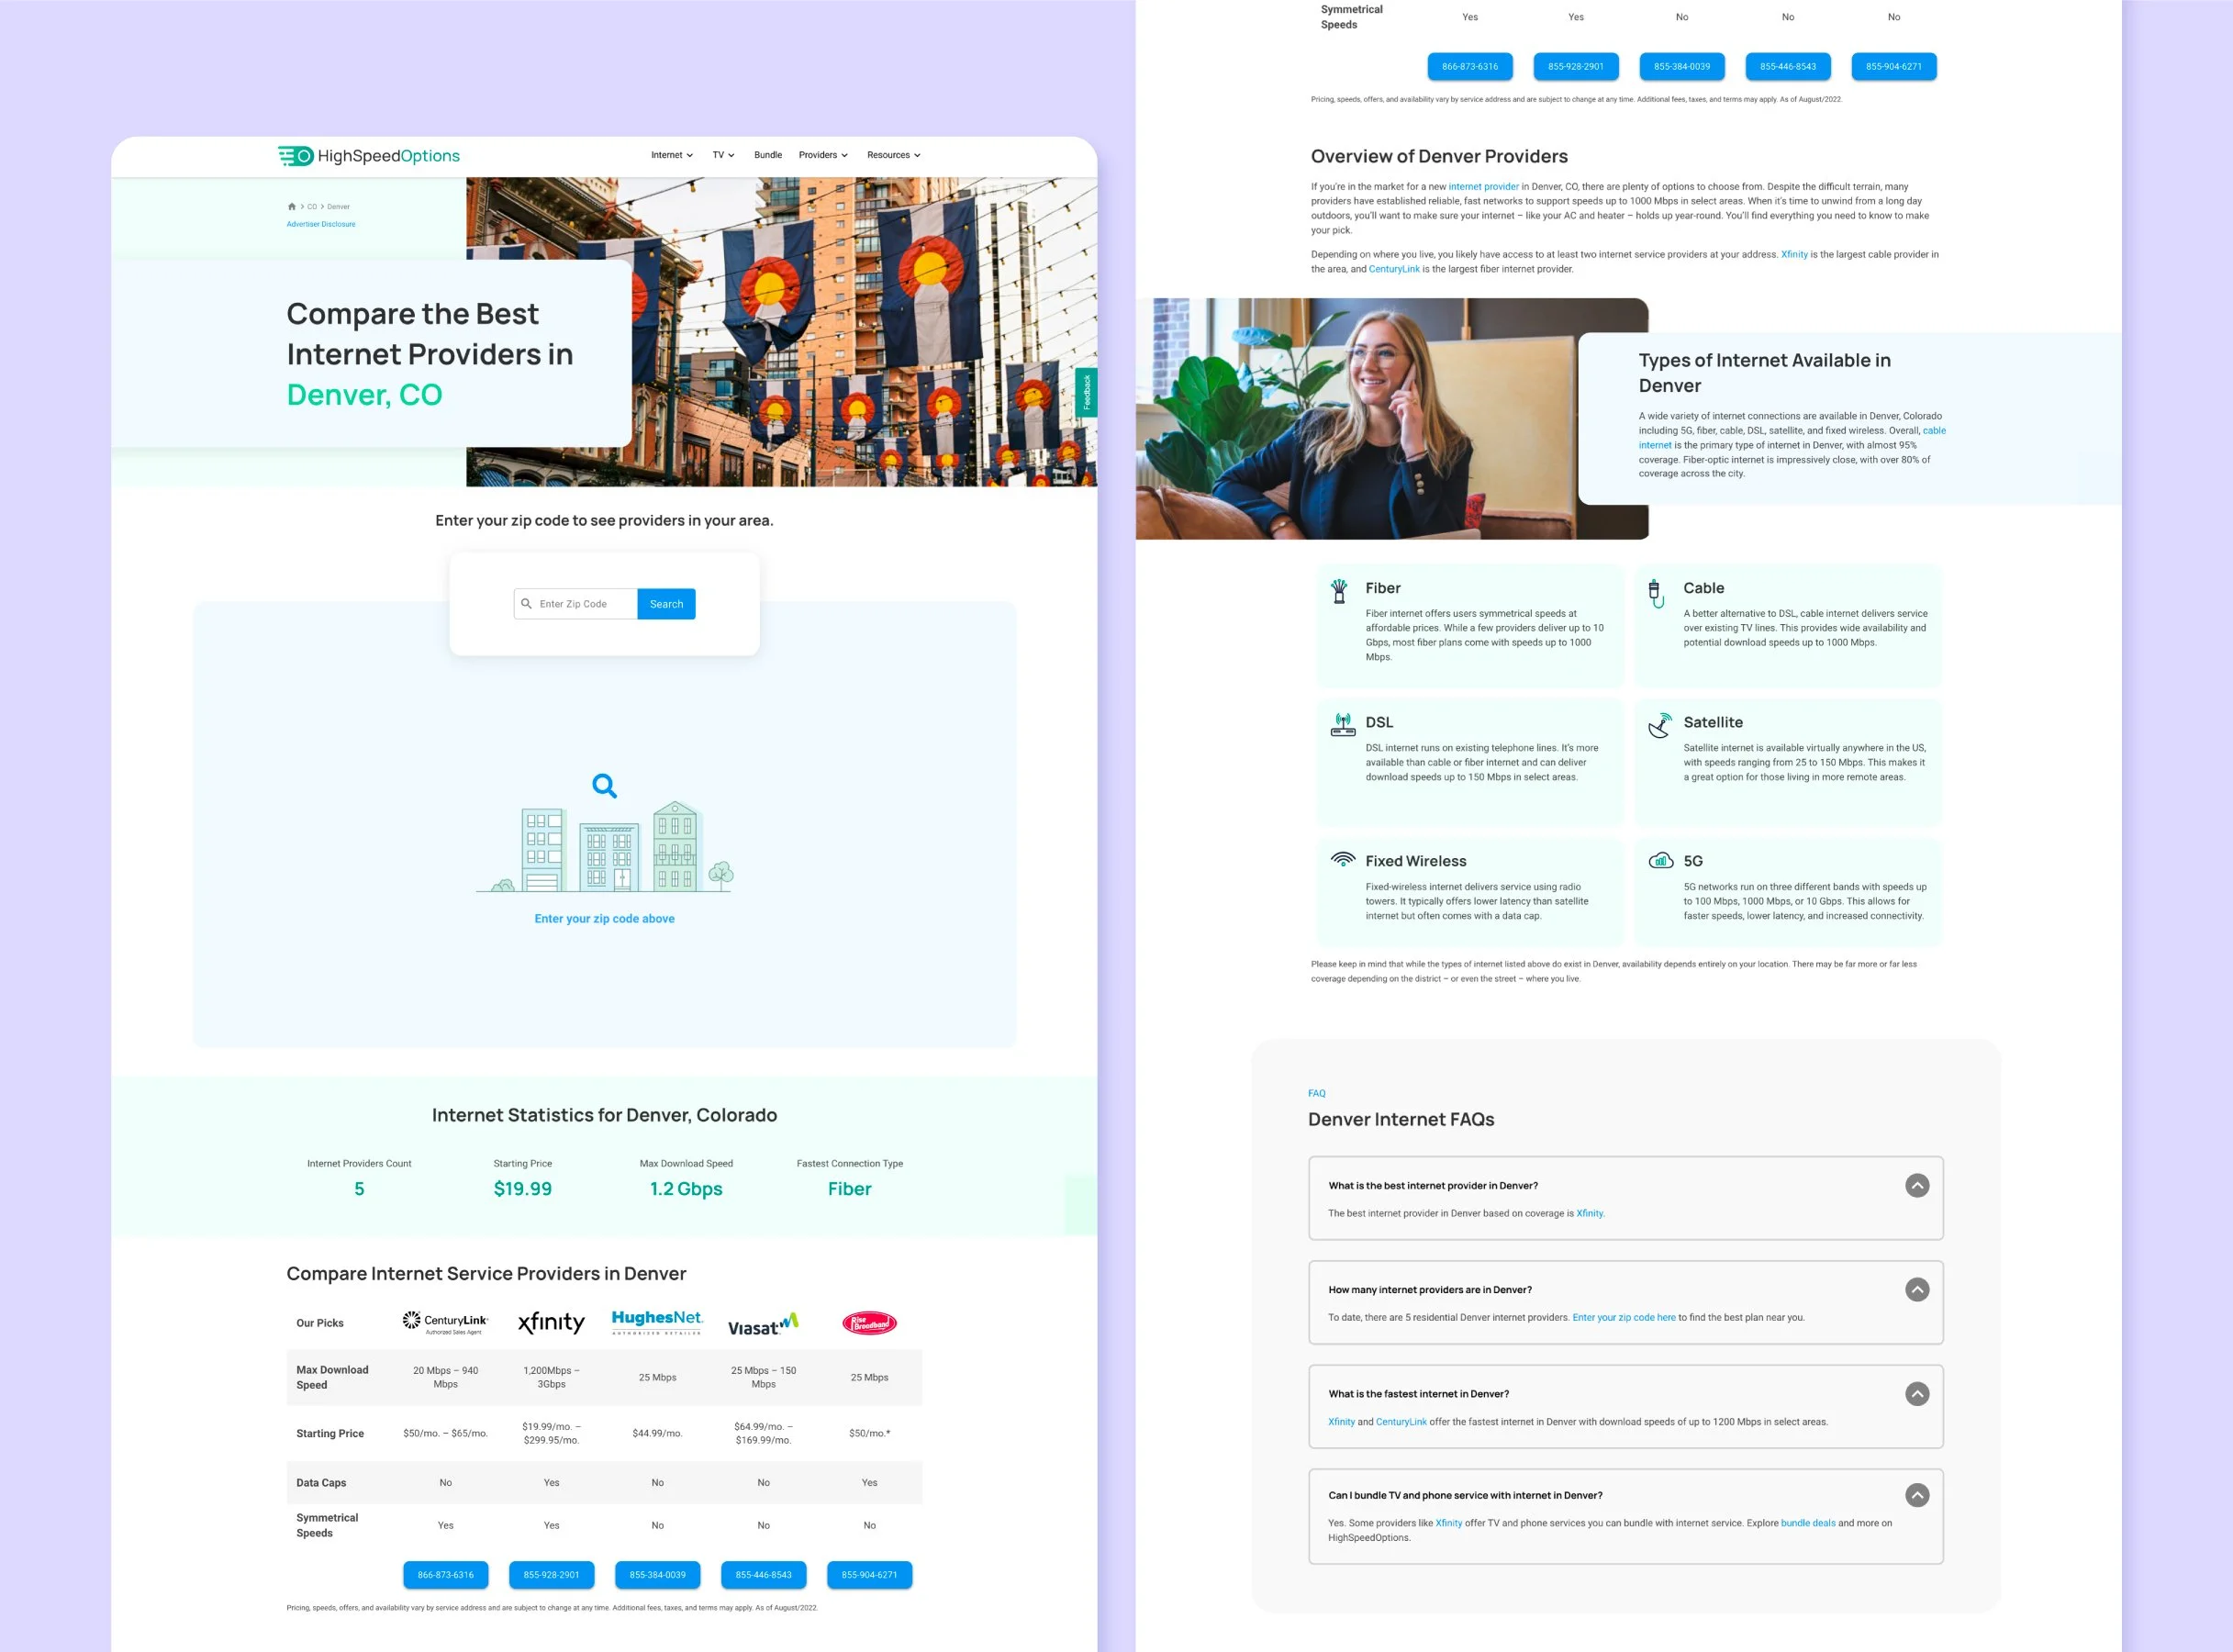Open Xfinity link in fastest internet answer

pos(1341,1422)
